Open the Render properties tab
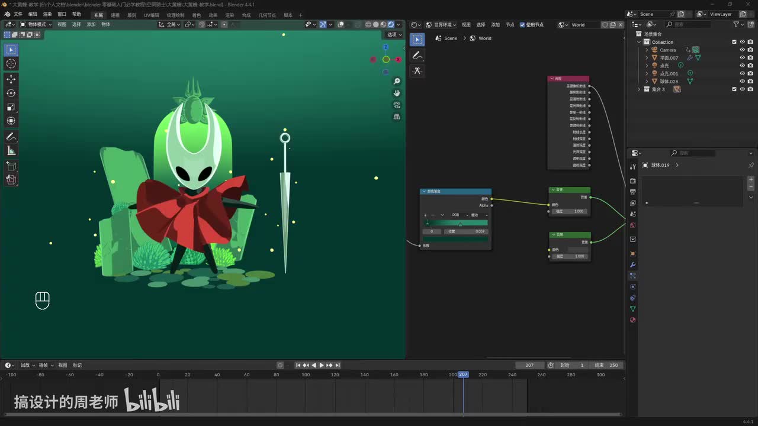This screenshot has width=758, height=426. tap(632, 180)
